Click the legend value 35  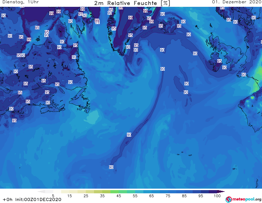(x=102, y=196)
